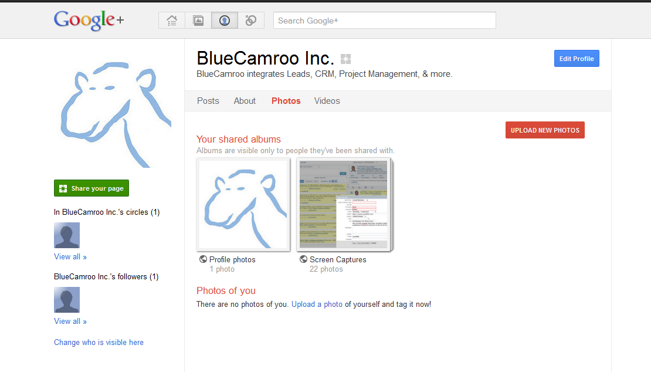
Task: Open the Home stream icon
Action: coord(172,21)
